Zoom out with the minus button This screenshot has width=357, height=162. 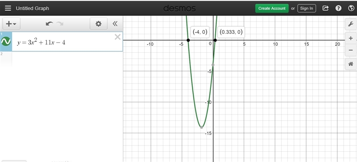pos(351,50)
